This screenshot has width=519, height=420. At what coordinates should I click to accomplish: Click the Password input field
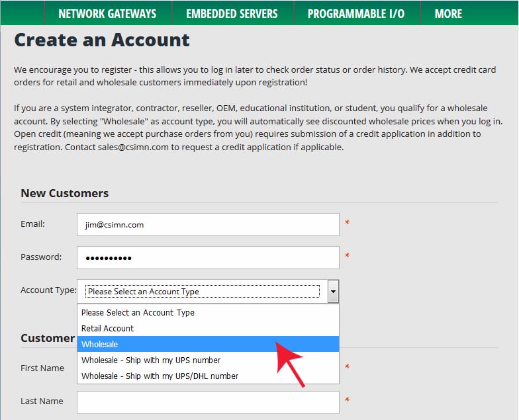coord(208,258)
